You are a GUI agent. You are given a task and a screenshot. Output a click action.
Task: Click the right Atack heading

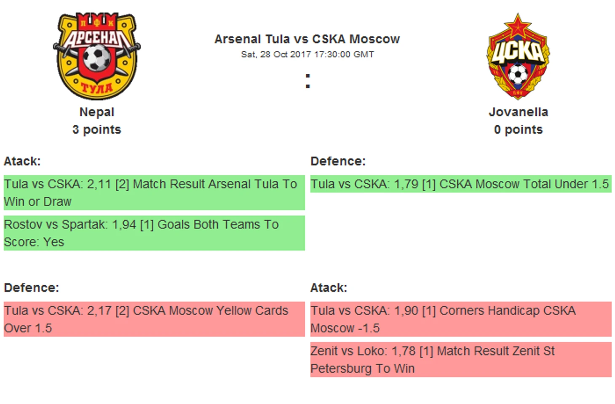click(x=329, y=288)
